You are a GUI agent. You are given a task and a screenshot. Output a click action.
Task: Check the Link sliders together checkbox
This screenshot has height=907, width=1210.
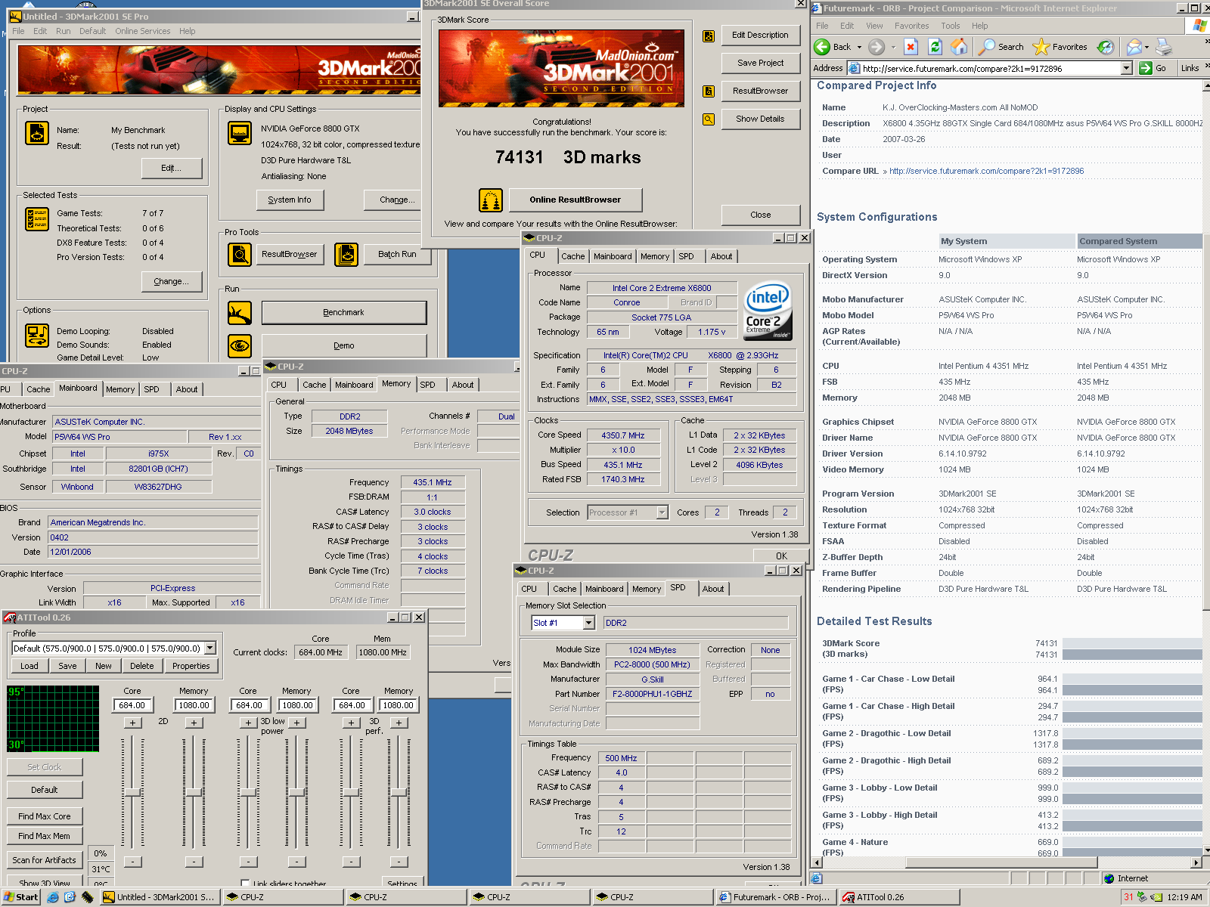(x=245, y=884)
